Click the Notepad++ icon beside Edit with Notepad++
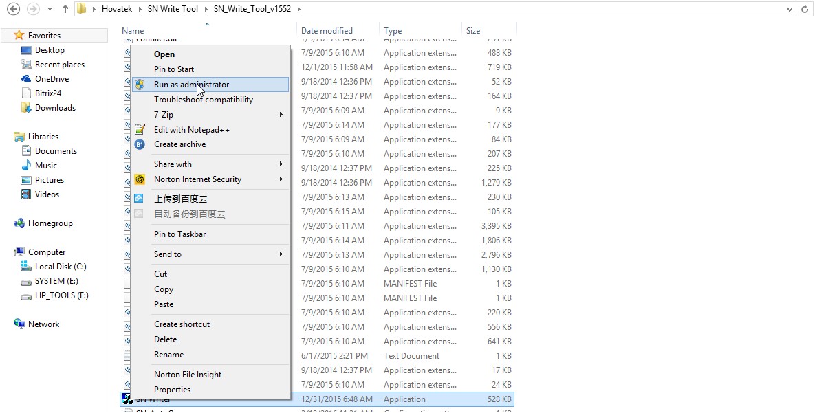 click(141, 129)
